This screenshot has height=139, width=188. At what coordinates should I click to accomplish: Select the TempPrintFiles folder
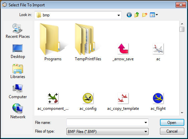point(88,42)
